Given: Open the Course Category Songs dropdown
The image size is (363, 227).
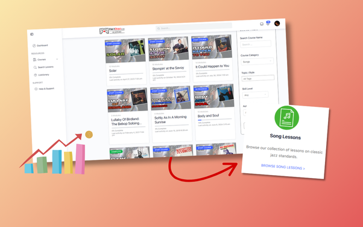Looking at the screenshot, I should pyautogui.click(x=257, y=62).
